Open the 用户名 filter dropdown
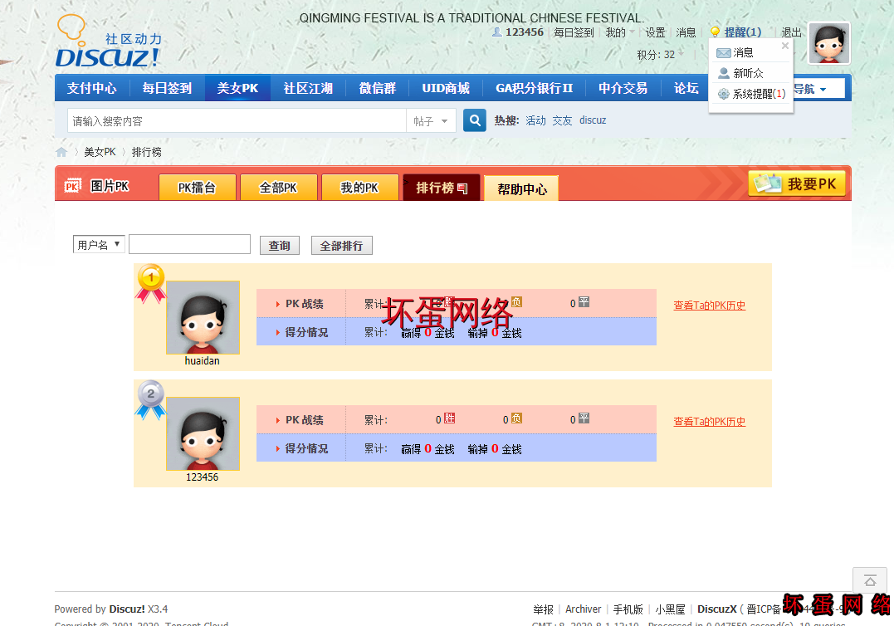 point(99,245)
